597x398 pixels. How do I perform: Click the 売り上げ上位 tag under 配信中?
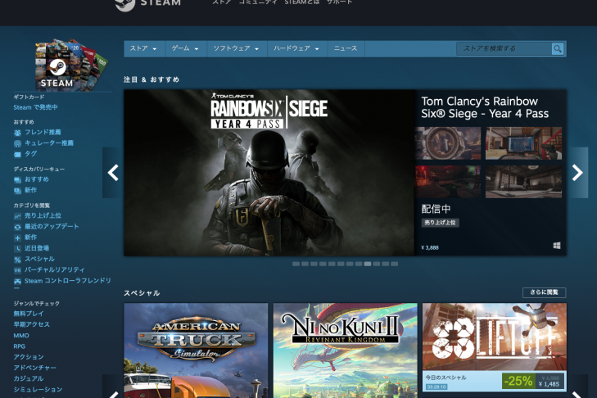click(440, 223)
